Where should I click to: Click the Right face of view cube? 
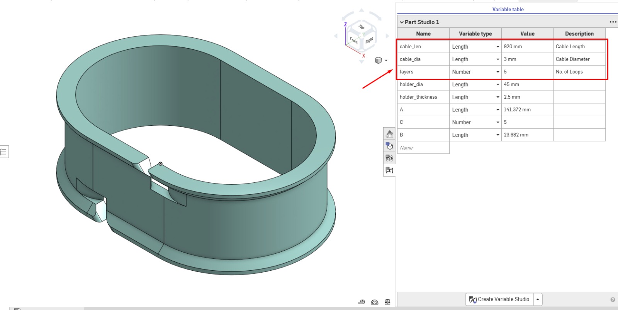369,40
